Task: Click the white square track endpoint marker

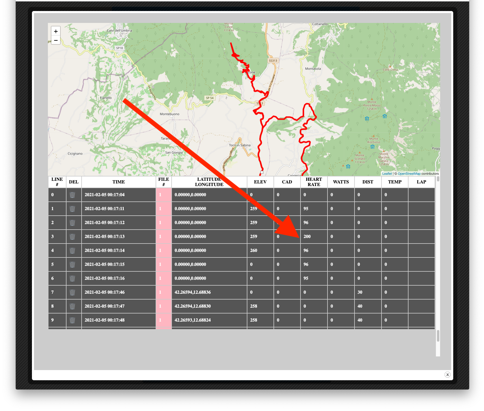Action: (x=262, y=172)
